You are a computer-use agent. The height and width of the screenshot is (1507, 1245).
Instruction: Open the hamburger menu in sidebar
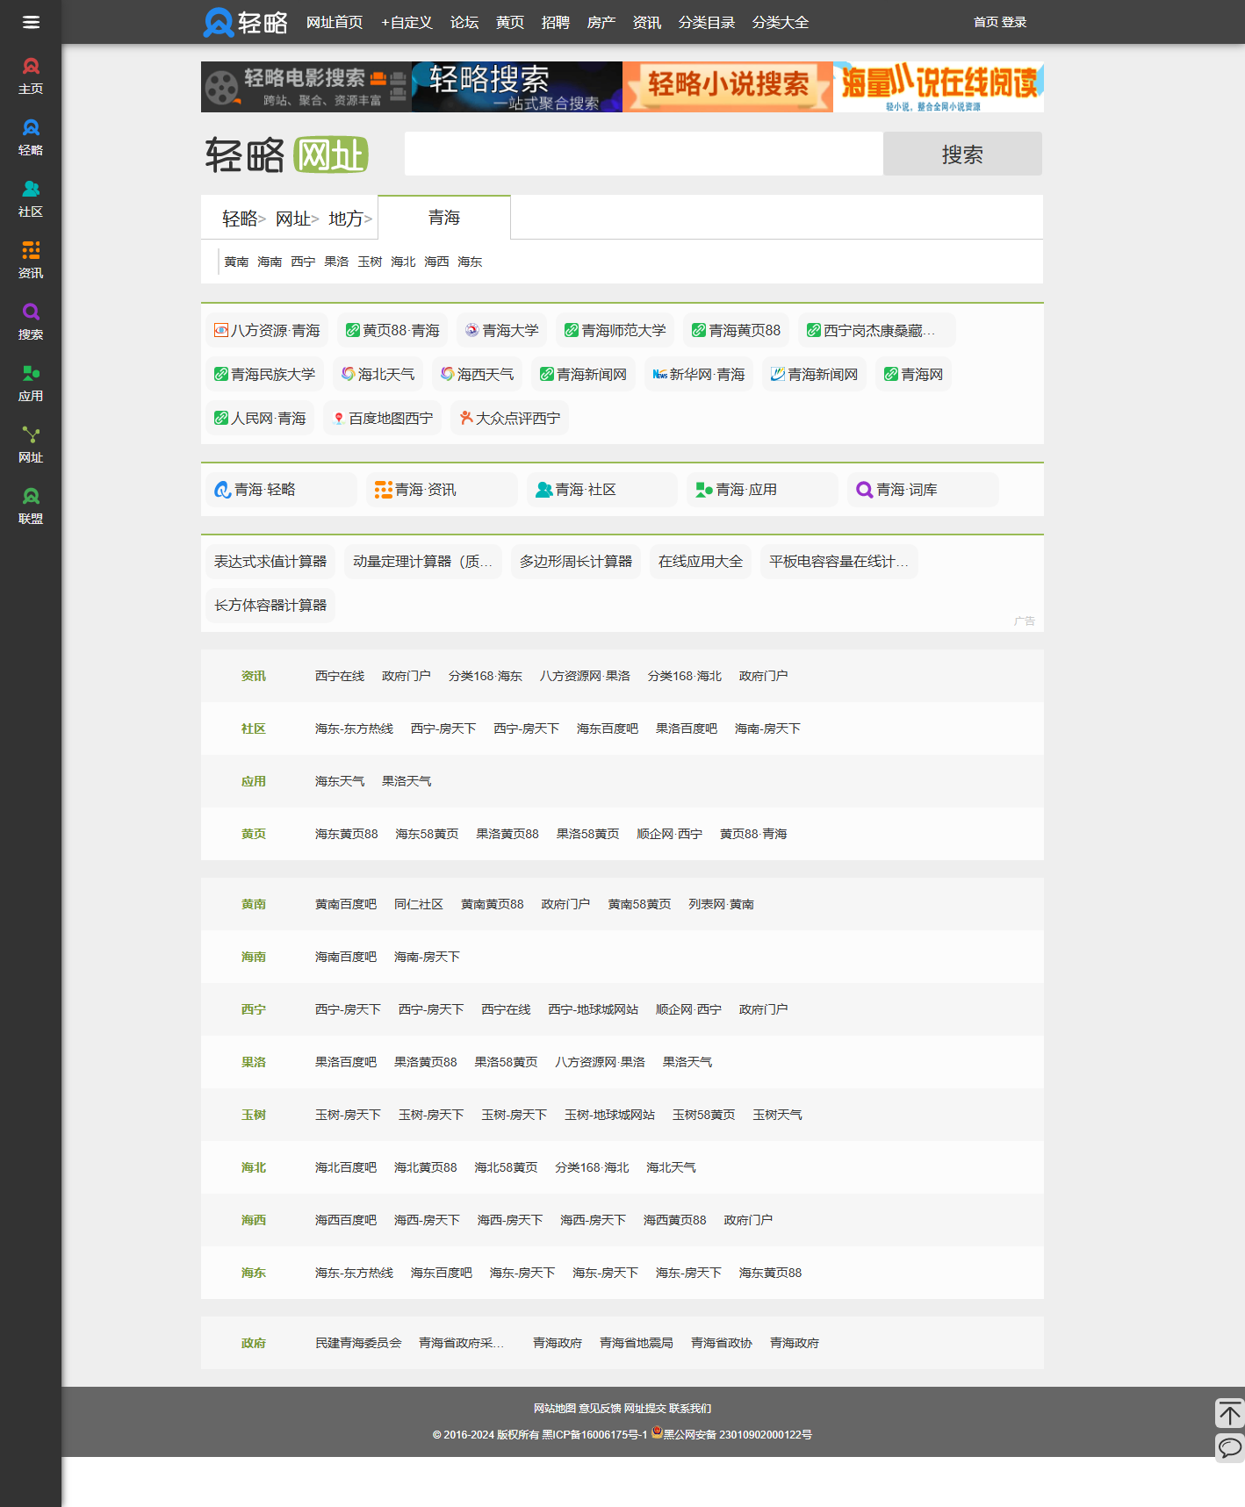(31, 22)
